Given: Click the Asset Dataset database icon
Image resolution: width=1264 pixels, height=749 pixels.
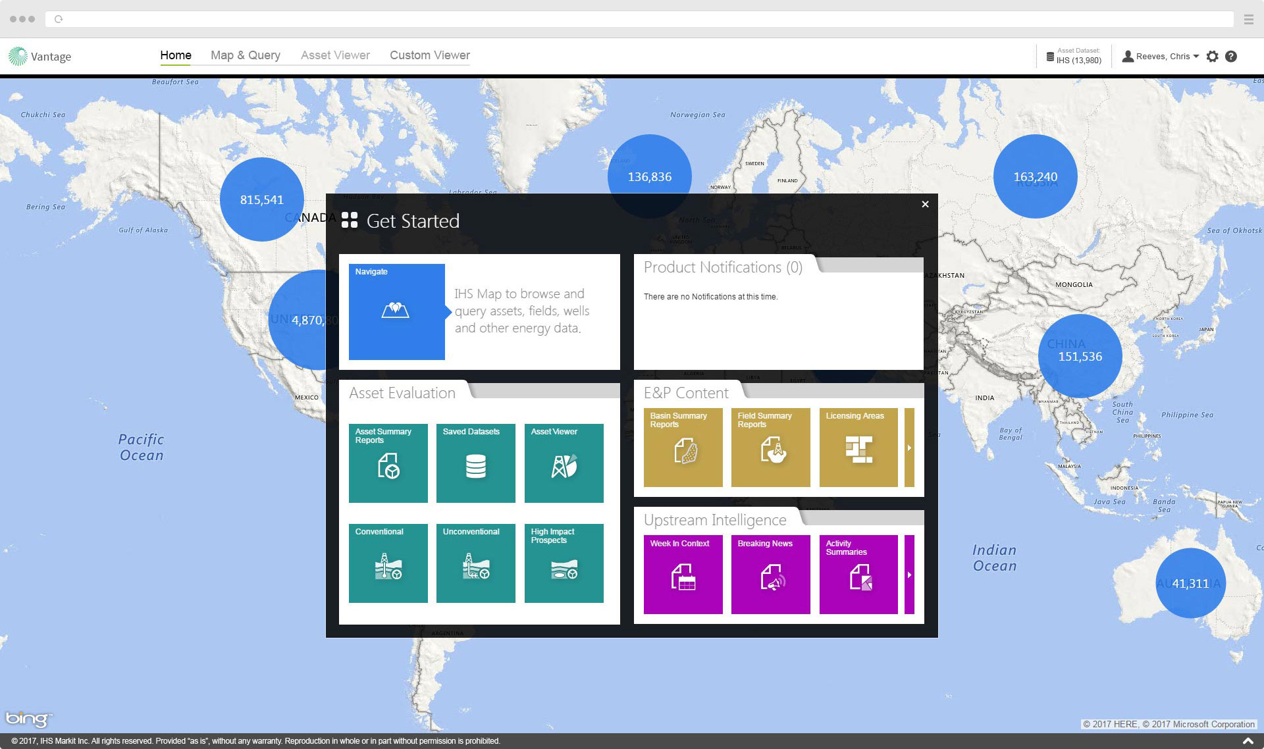Looking at the screenshot, I should pos(1050,57).
